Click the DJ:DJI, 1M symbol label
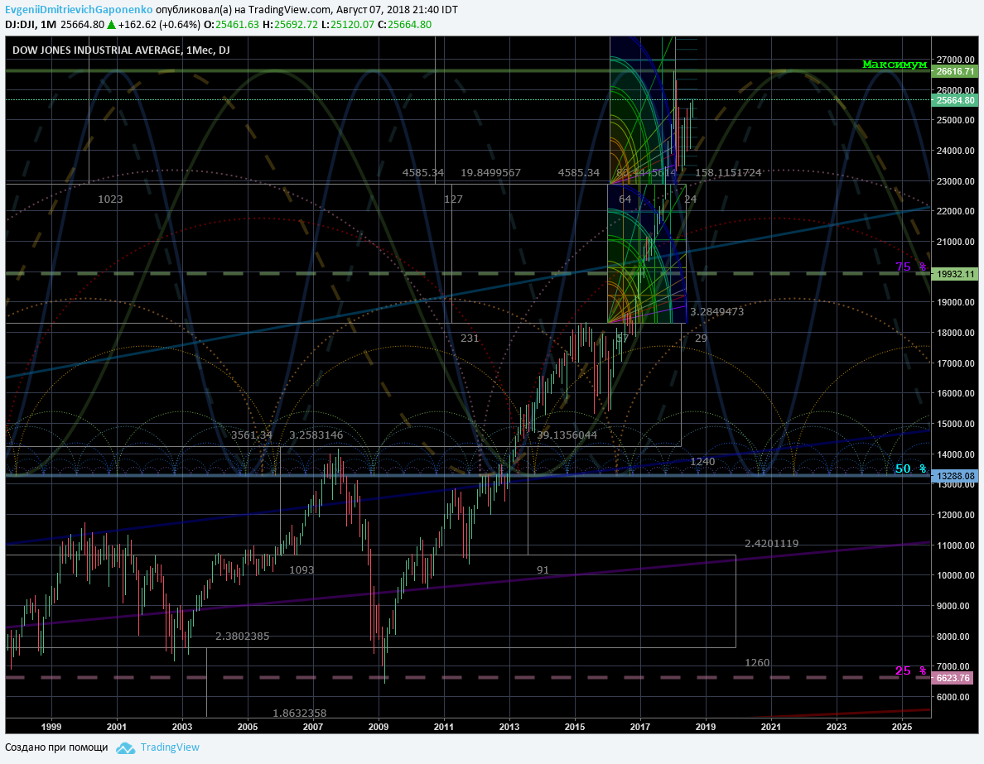Viewport: 984px width, 764px height. (x=31, y=25)
